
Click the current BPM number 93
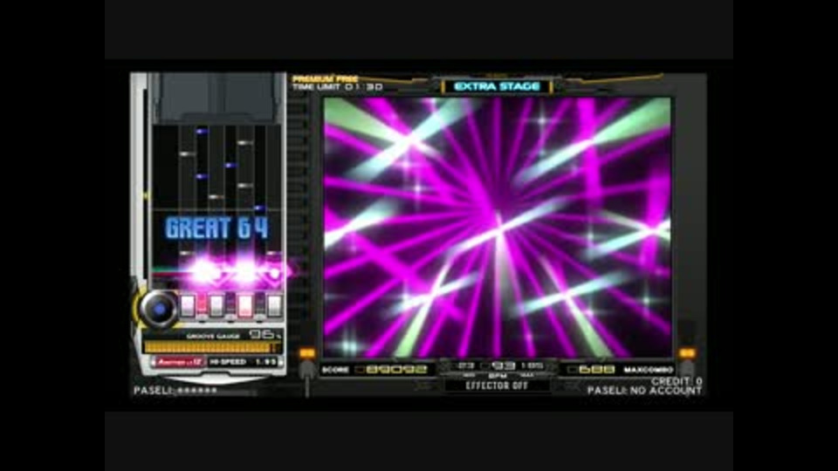point(503,365)
